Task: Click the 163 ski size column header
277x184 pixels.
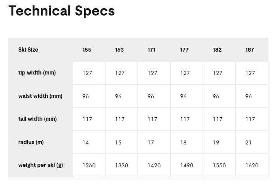Action: [x=119, y=50]
